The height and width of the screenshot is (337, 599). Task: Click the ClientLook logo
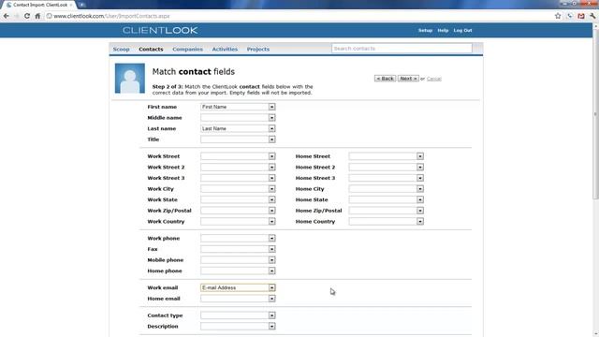160,30
